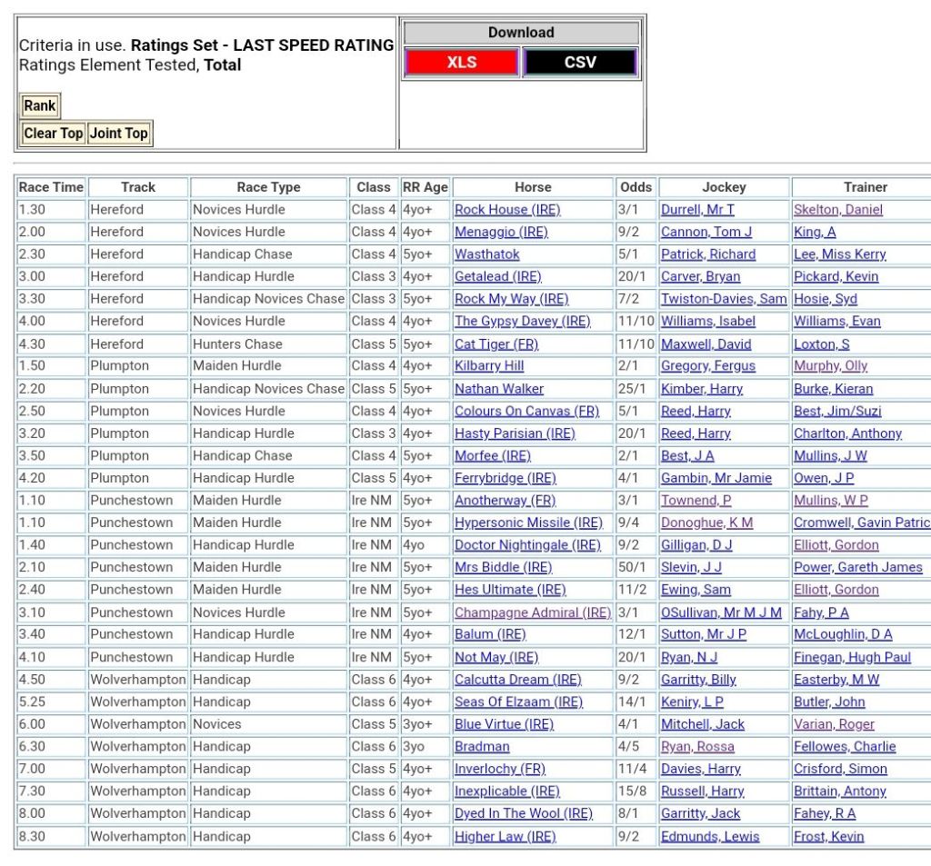Screen dimensions: 931x866
Task: Click the Joint Top button
Action: pos(118,134)
